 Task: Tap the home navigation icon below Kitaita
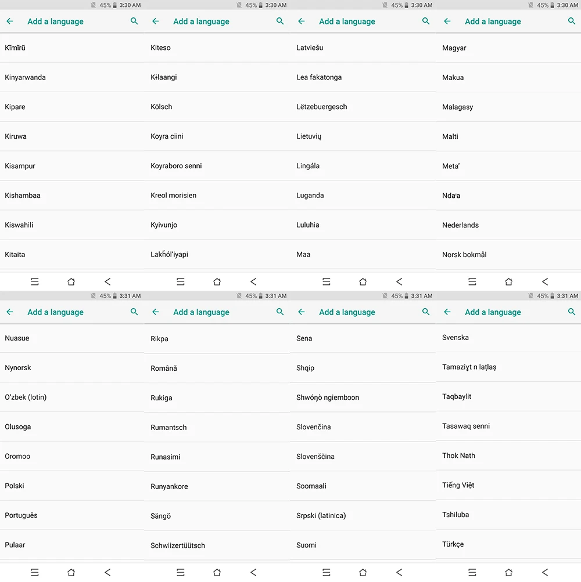coord(71,282)
